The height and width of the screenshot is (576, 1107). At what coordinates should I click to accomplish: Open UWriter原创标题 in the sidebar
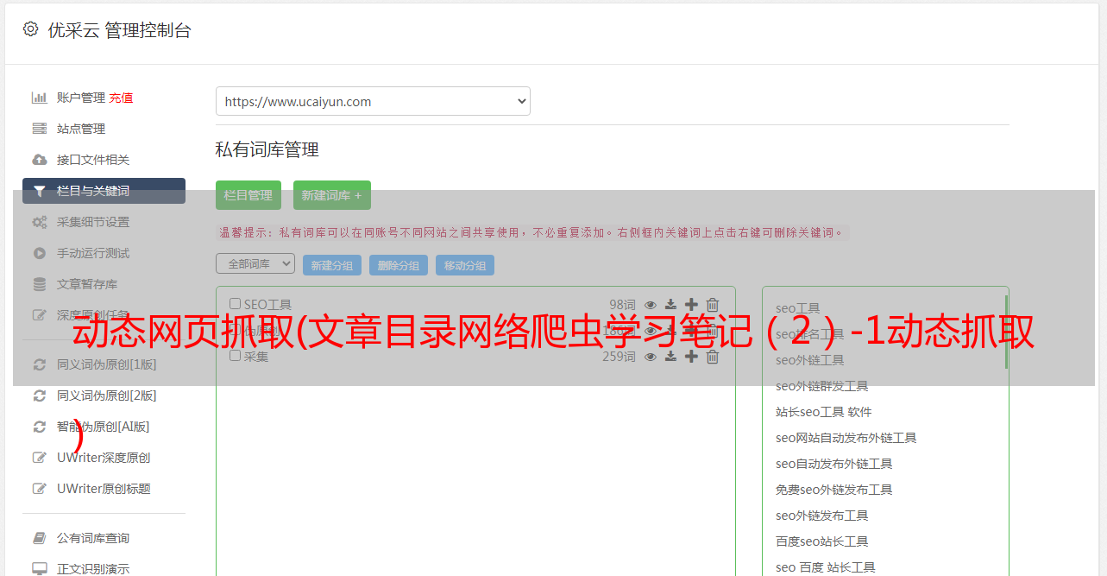point(104,489)
